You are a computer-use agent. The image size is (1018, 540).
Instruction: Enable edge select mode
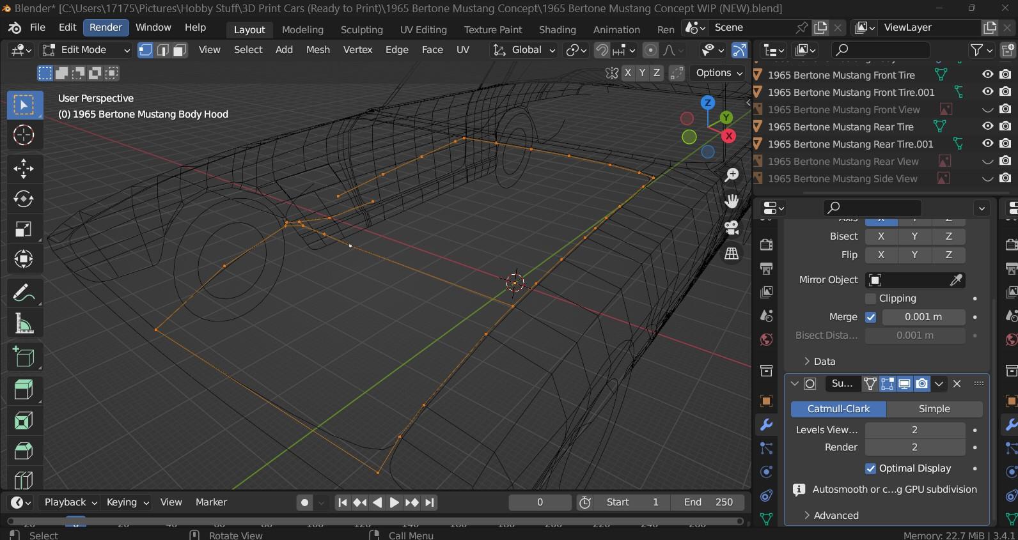coord(162,50)
